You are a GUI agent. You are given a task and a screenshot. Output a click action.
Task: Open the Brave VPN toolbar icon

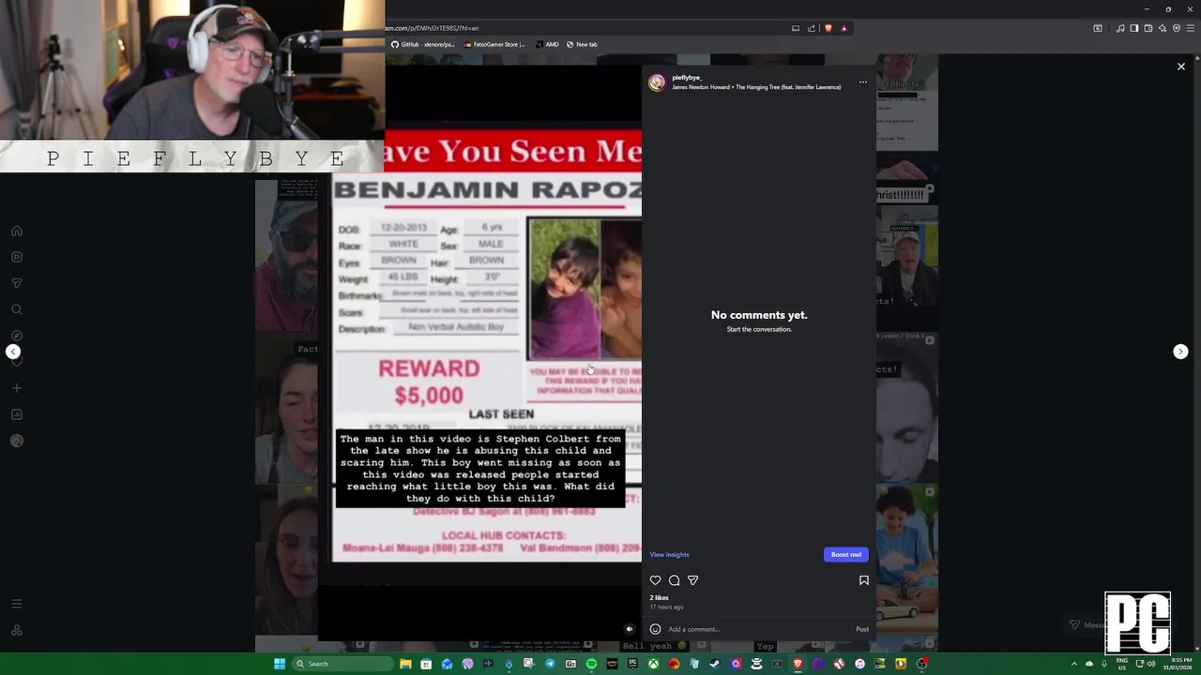coord(1177,28)
